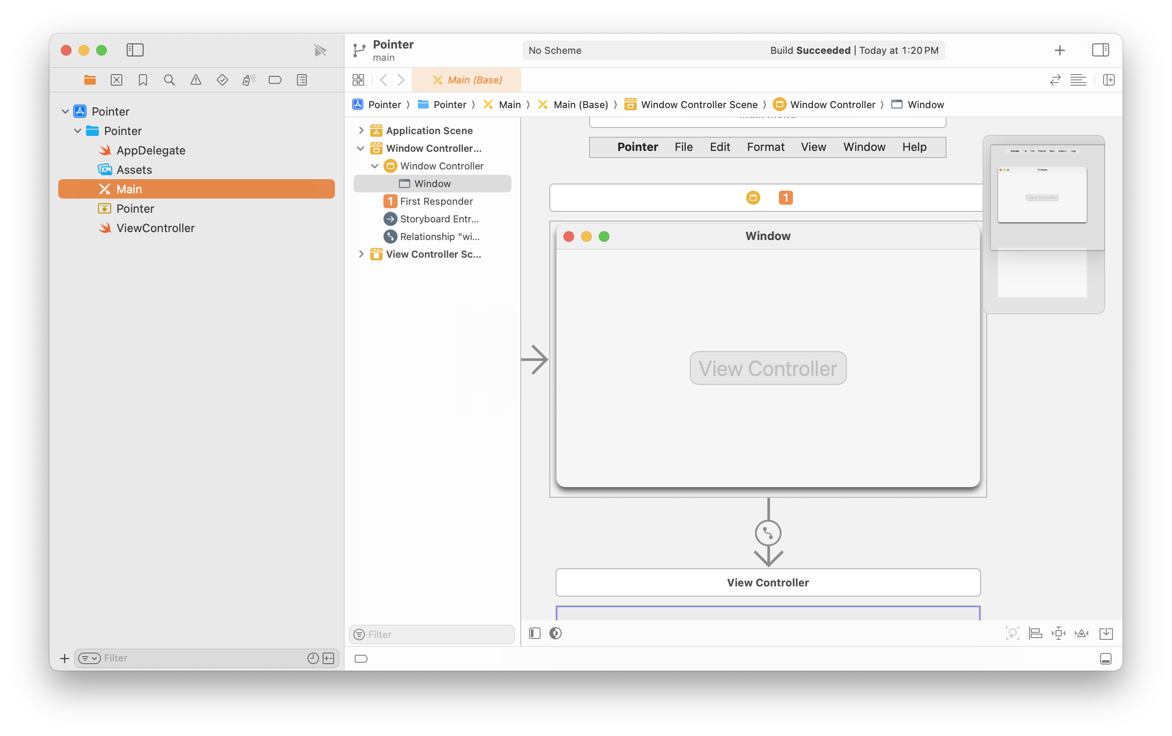Click the Library plus button in toolbar
The width and height of the screenshot is (1172, 736).
click(x=1059, y=50)
